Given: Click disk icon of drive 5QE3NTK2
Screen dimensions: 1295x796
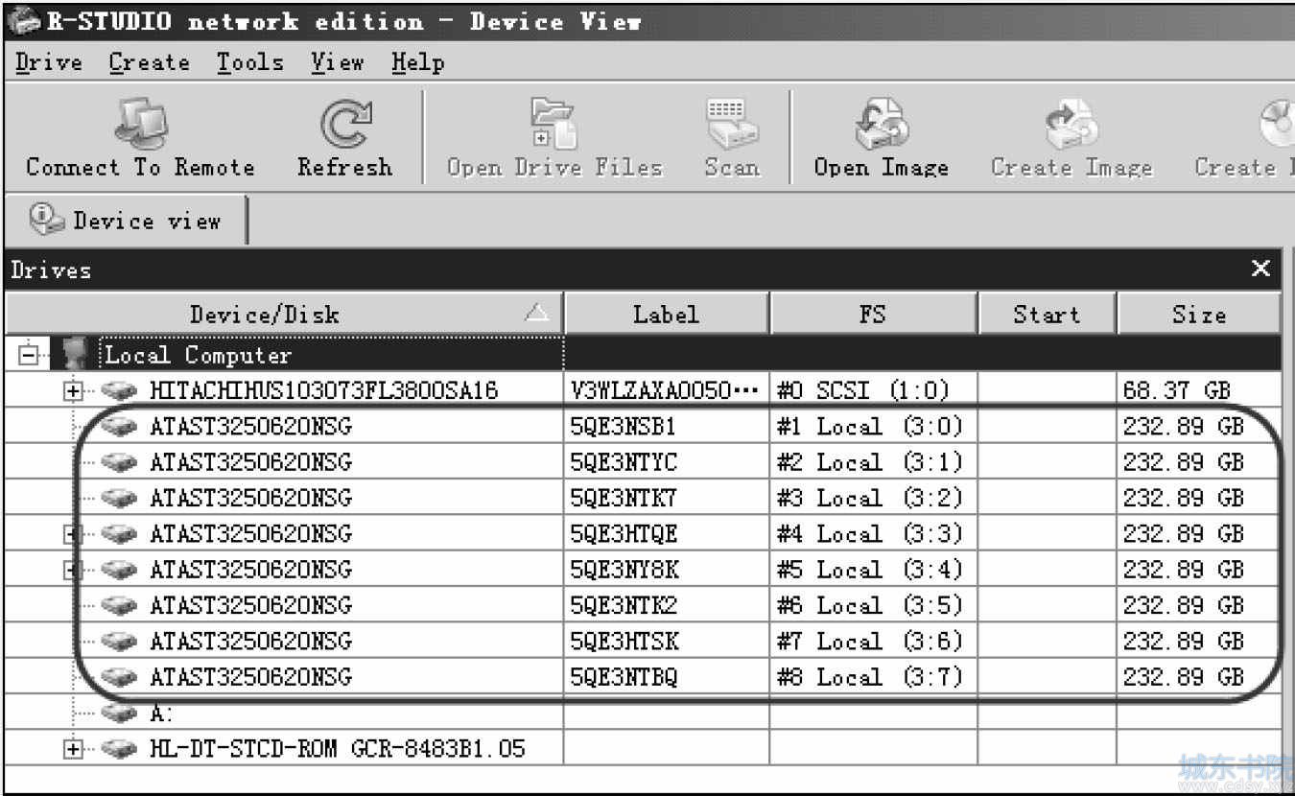Looking at the screenshot, I should pos(119,605).
